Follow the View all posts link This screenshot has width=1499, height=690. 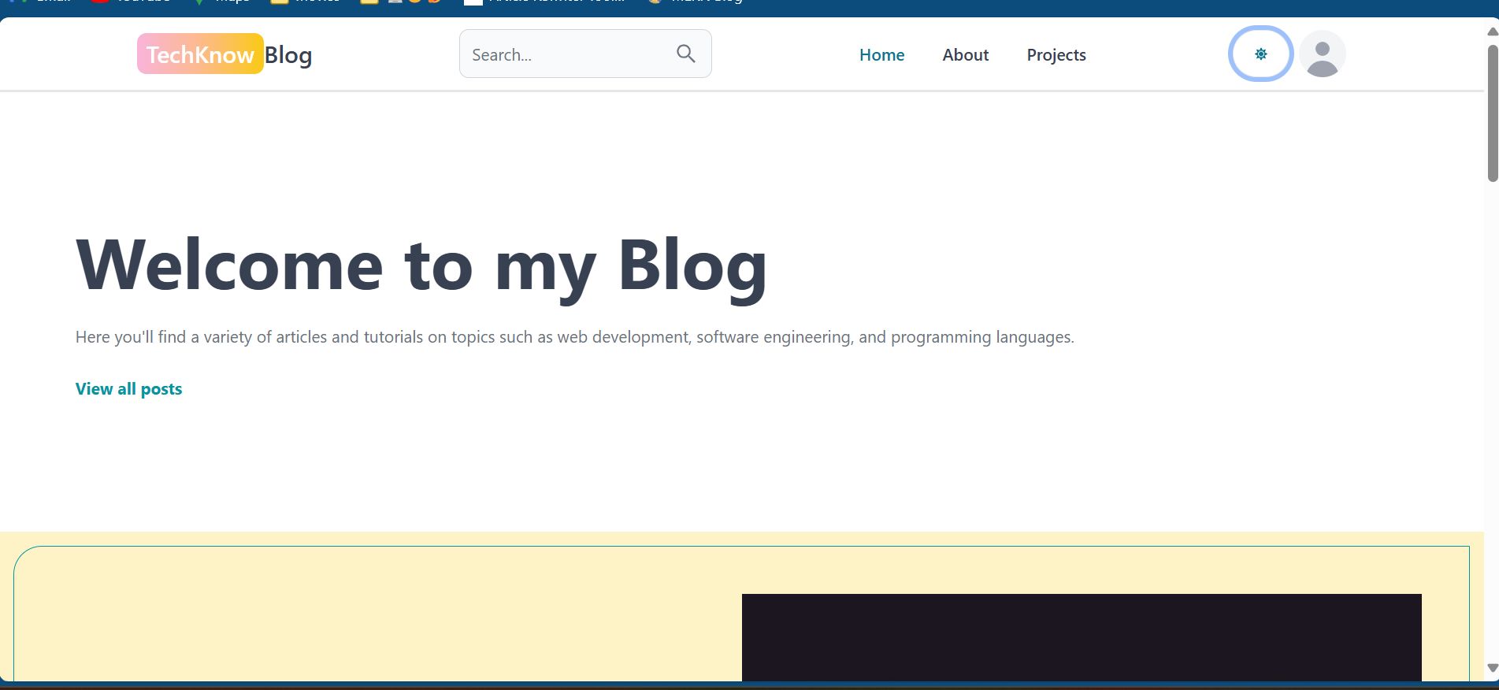(x=128, y=389)
